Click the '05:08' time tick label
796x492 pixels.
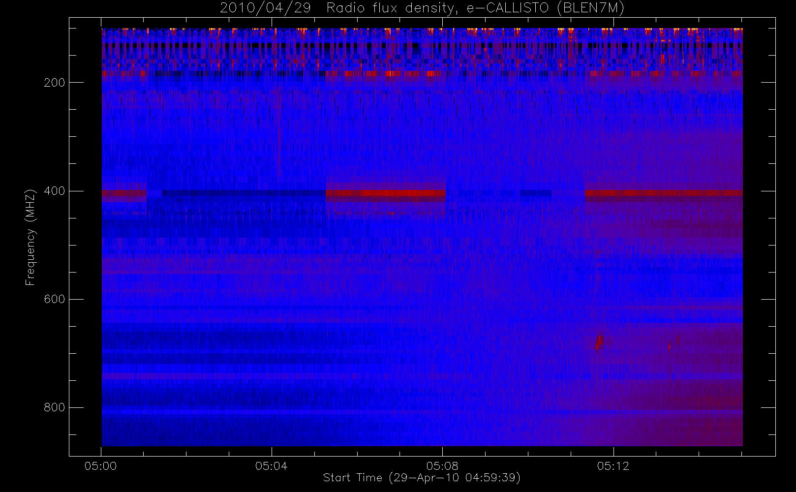442,466
